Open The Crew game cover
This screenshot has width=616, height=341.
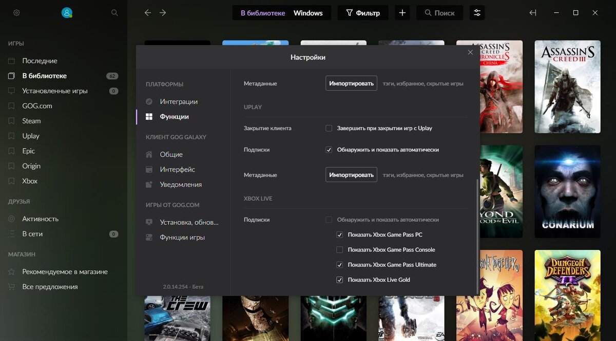(x=177, y=318)
